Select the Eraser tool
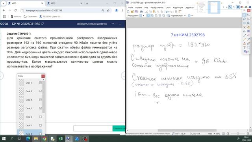Image resolution: width=252 pixels, height=142 pixels. pos(248,35)
